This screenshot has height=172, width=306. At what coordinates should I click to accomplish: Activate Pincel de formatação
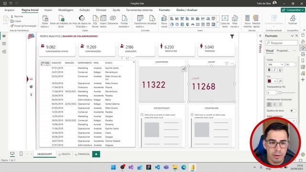click(x=23, y=26)
